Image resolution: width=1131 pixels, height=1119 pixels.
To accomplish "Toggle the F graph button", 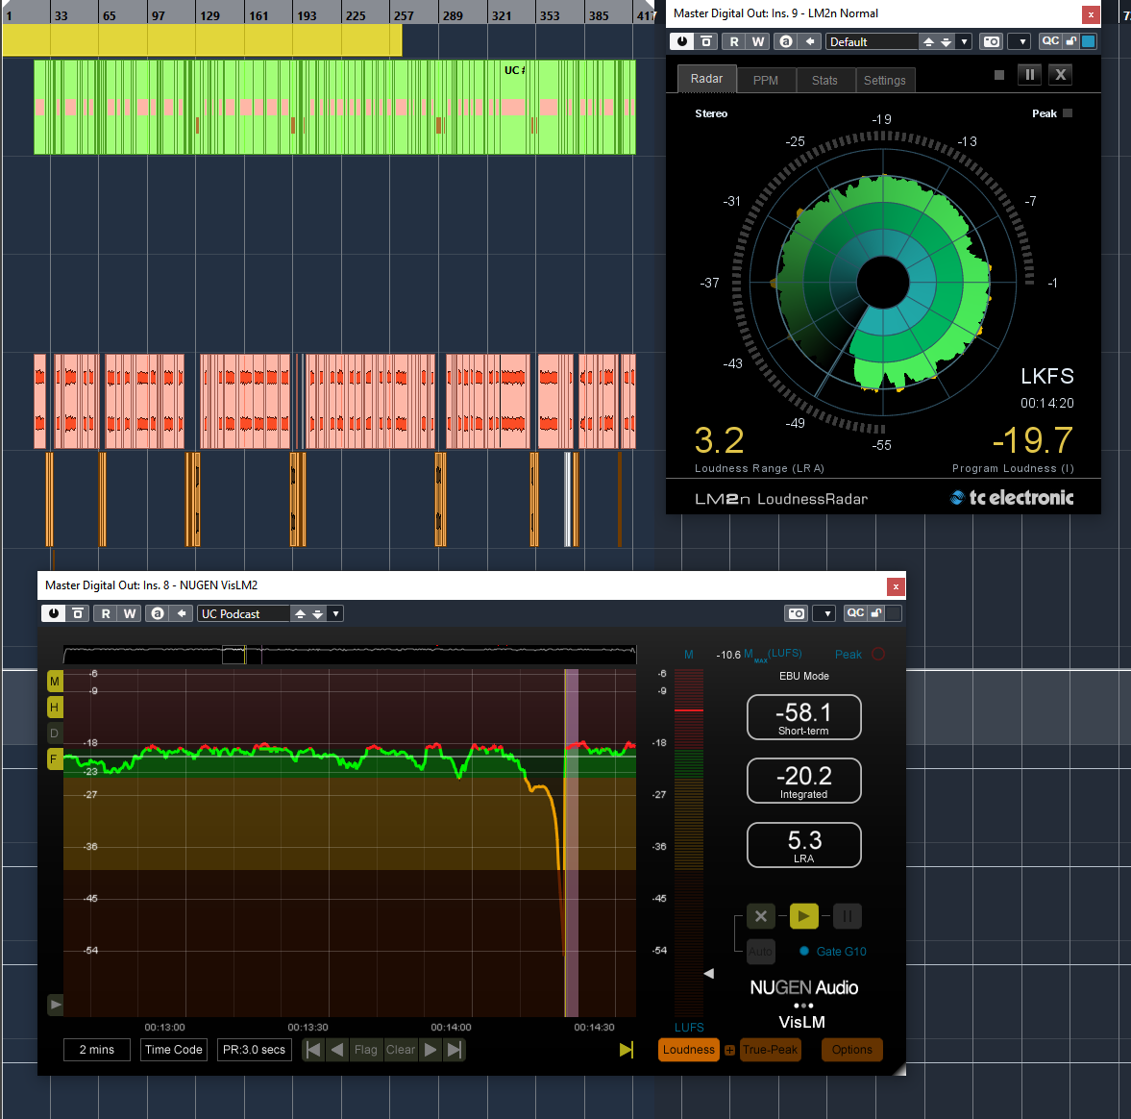I will pyautogui.click(x=55, y=759).
